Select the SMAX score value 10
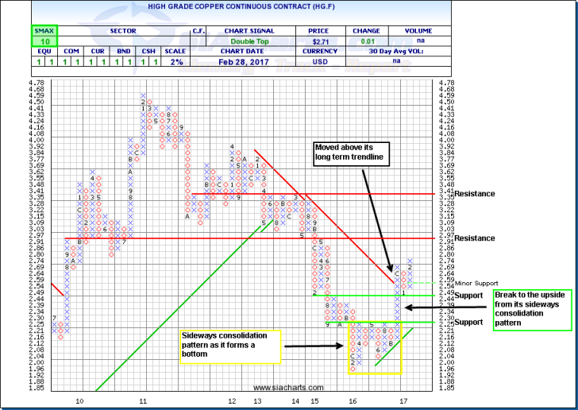 click(x=45, y=42)
